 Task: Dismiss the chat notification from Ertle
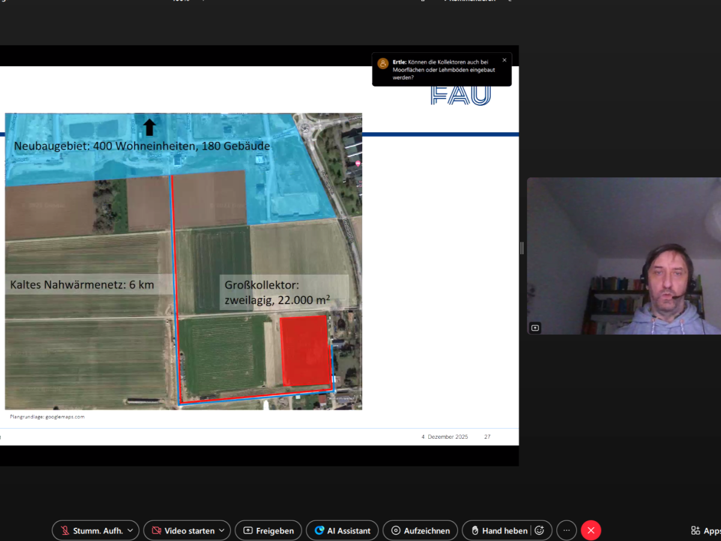click(504, 60)
